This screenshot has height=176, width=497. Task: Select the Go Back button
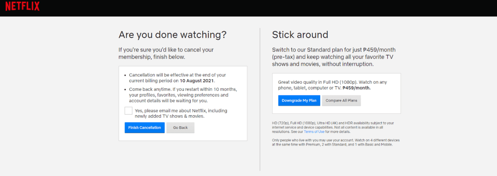180,128
